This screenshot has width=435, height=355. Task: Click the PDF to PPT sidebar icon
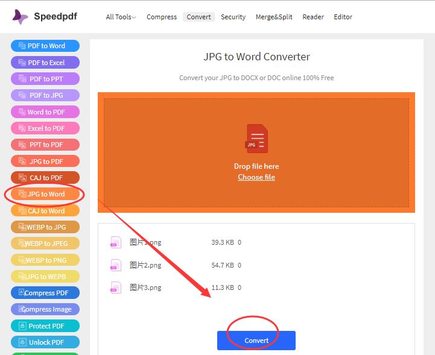click(x=22, y=78)
